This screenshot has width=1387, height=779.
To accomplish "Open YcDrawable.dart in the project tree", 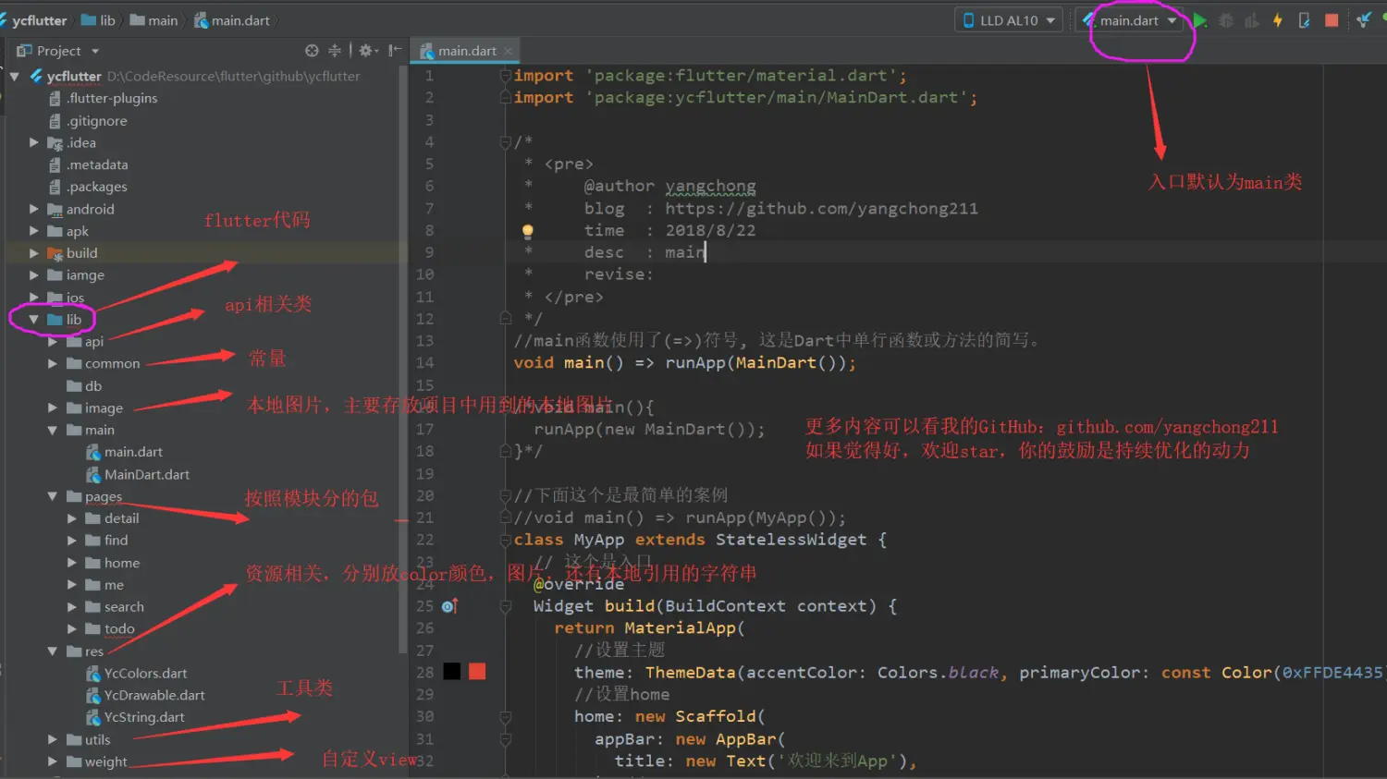I will (x=145, y=695).
